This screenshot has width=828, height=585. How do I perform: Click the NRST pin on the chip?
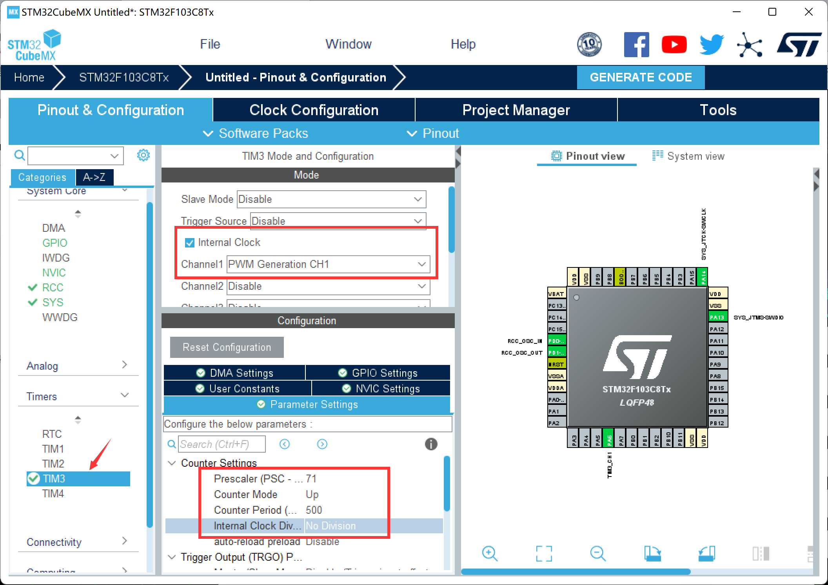pyautogui.click(x=557, y=364)
